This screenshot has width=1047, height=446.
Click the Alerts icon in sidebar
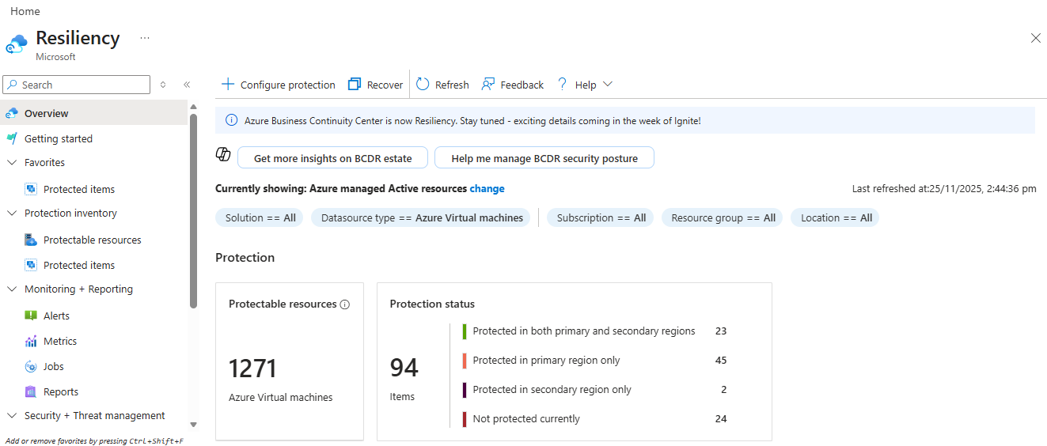[x=31, y=316]
